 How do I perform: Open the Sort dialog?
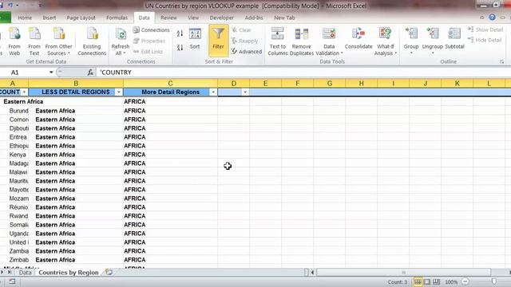[x=195, y=39]
